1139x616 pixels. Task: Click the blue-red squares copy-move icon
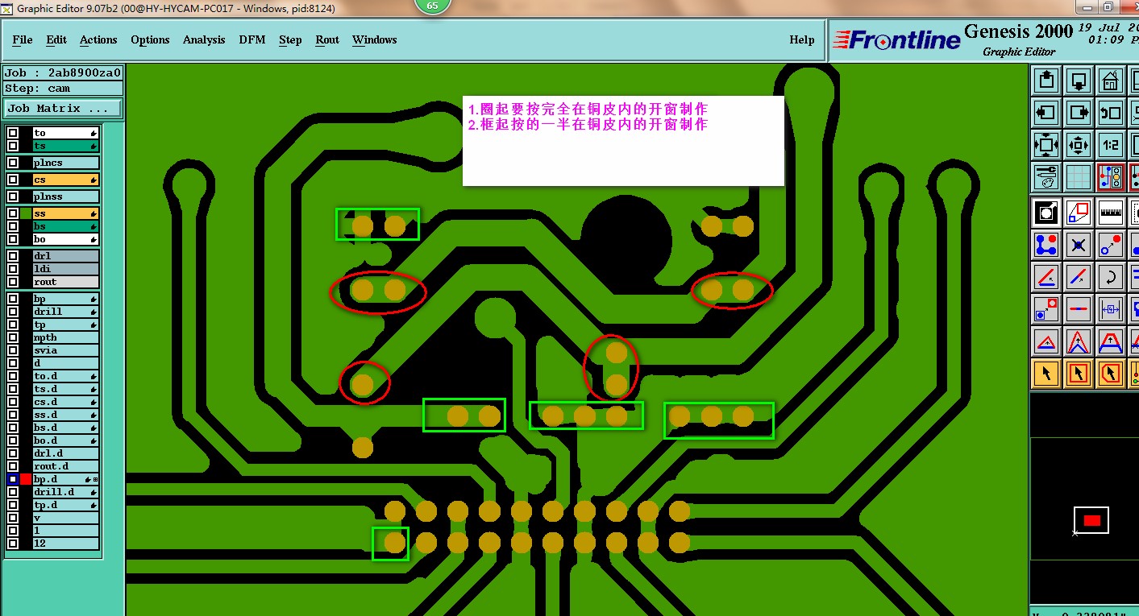click(x=1046, y=309)
